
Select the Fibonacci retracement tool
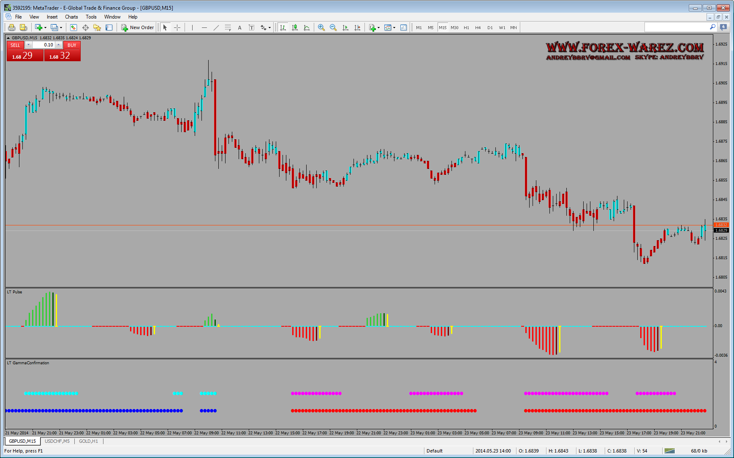[x=228, y=28]
